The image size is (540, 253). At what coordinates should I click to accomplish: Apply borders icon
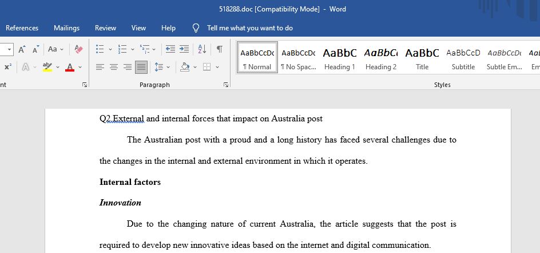tap(207, 67)
